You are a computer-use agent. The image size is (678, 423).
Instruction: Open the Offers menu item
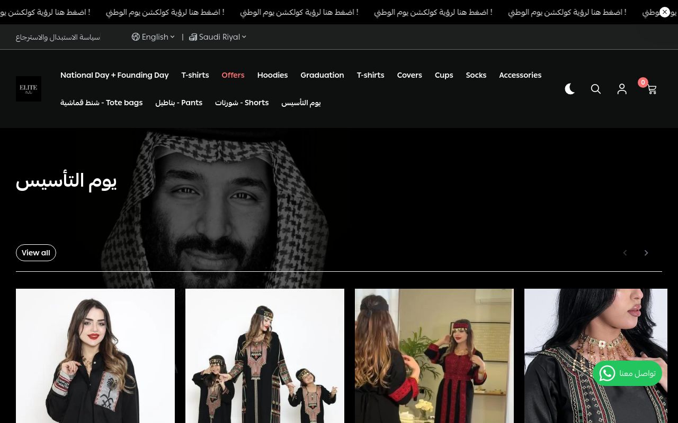(x=233, y=75)
